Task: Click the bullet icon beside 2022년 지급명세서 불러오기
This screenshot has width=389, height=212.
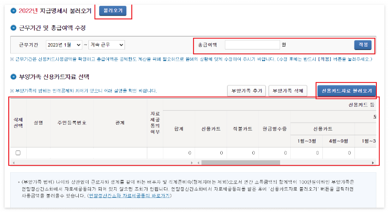Action: pos(14,11)
